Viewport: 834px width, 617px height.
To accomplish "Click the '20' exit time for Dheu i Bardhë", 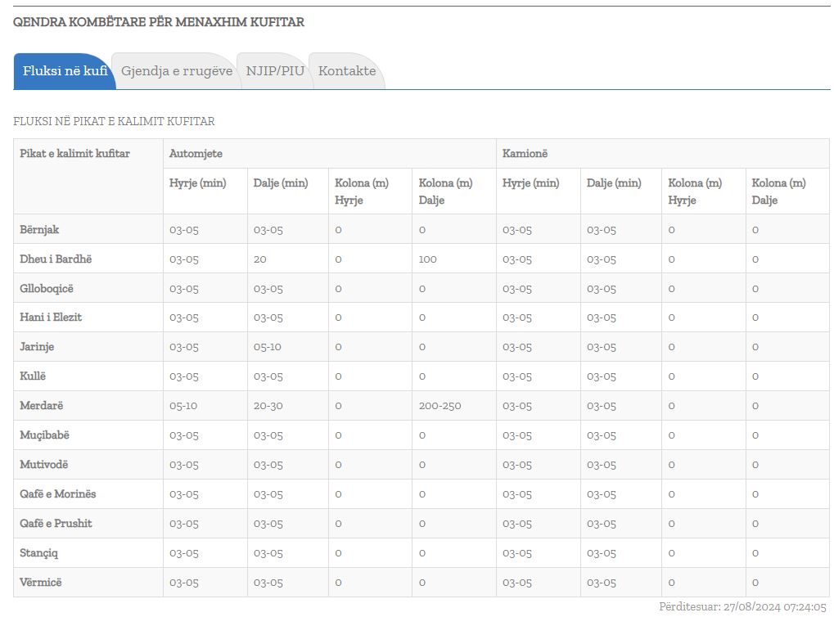I will 260,259.
